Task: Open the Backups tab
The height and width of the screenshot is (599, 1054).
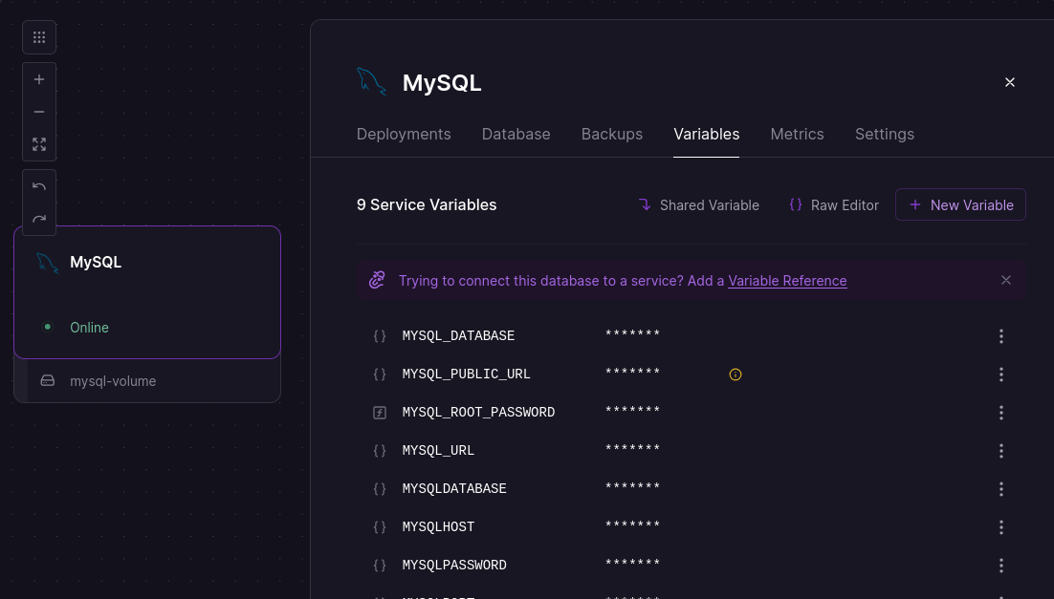Action: point(611,134)
